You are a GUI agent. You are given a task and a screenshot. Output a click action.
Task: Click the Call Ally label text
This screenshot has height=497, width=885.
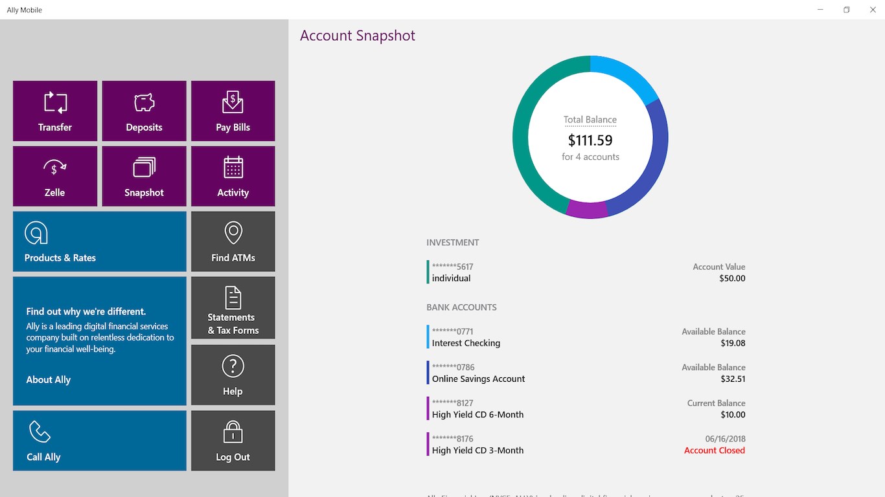pyautogui.click(x=43, y=457)
